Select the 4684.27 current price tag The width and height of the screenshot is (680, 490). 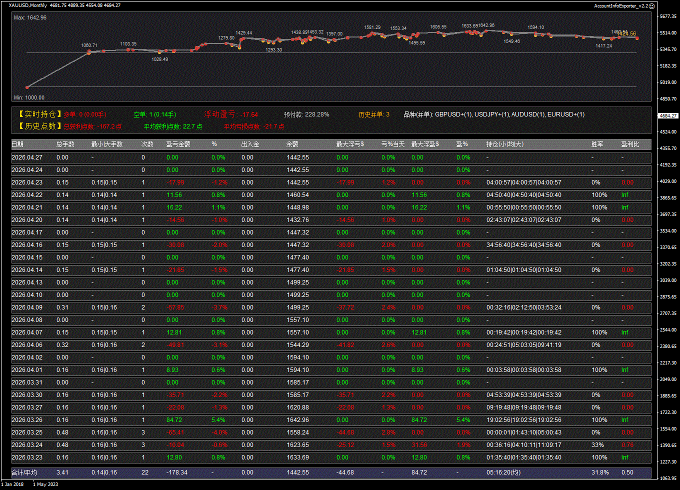(668, 115)
